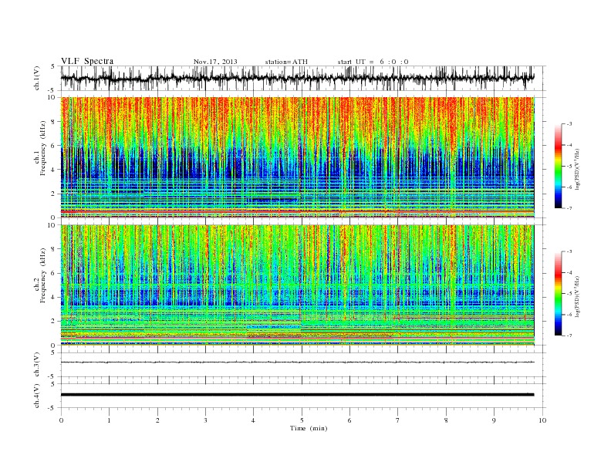The height and width of the screenshot is (472, 611).
Task: Click the ch.2 "Frequency (kHz)" axis title
Action: [43, 276]
